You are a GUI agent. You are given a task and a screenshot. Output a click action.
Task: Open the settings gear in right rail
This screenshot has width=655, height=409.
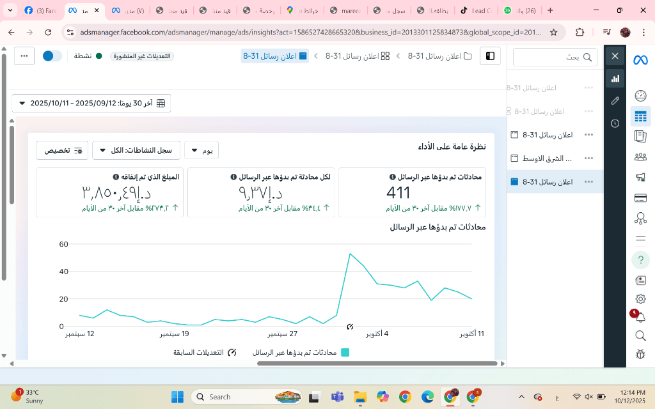tap(640, 298)
